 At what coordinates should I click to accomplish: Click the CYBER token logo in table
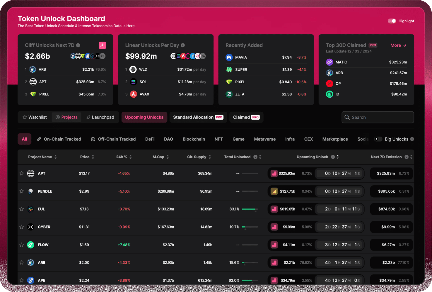coord(30,227)
